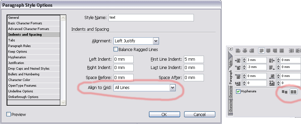Click the First Line Indent field
The width and height of the screenshot is (301, 124).
click(194, 59)
